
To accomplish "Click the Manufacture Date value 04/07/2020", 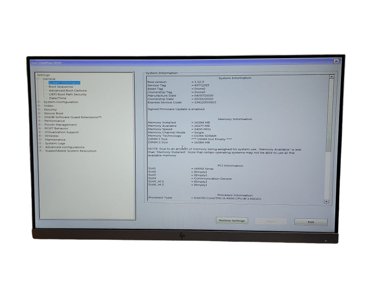I will (x=204, y=96).
